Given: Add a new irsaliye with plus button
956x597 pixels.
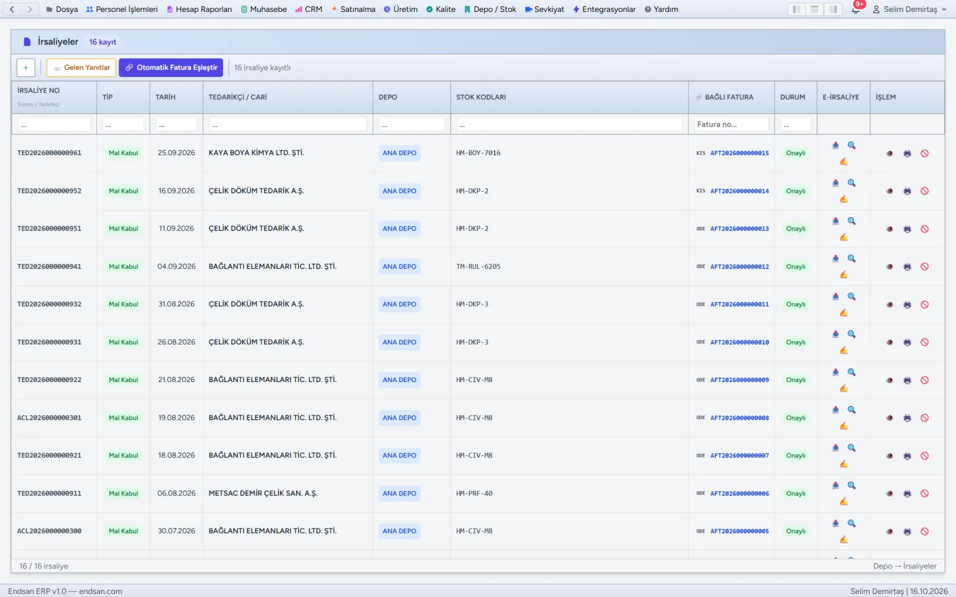Looking at the screenshot, I should point(26,67).
